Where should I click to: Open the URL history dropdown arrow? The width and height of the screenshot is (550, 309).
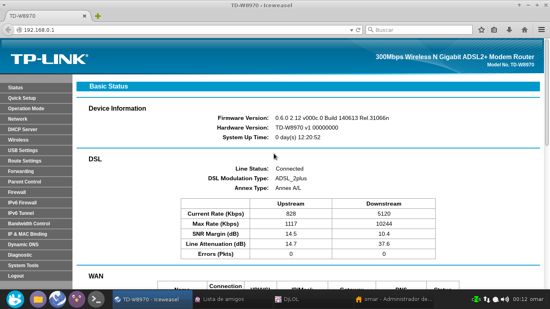351,30
